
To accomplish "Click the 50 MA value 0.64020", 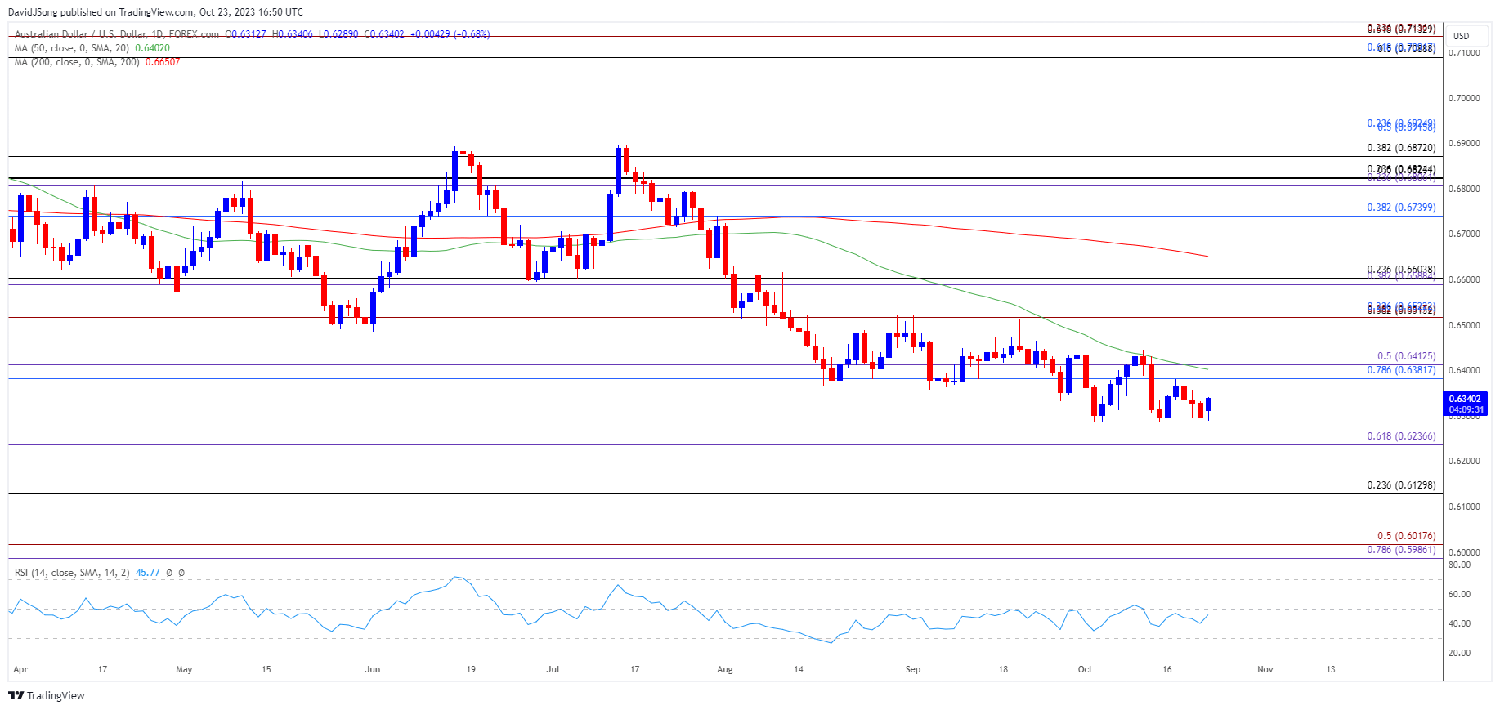I will (x=152, y=48).
